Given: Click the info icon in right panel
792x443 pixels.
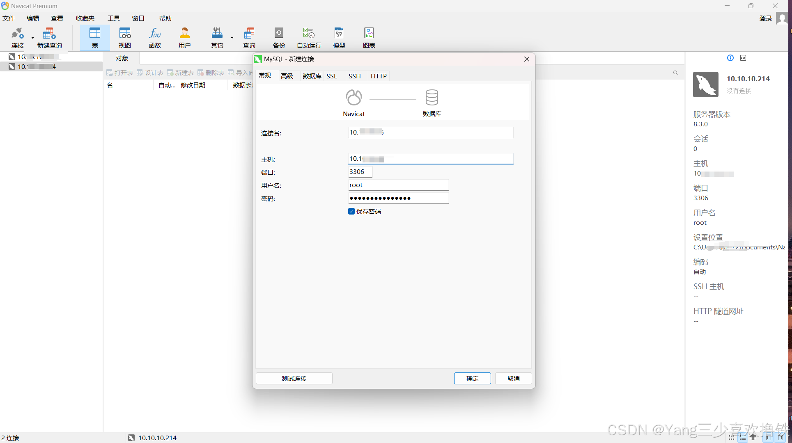Looking at the screenshot, I should (x=730, y=58).
